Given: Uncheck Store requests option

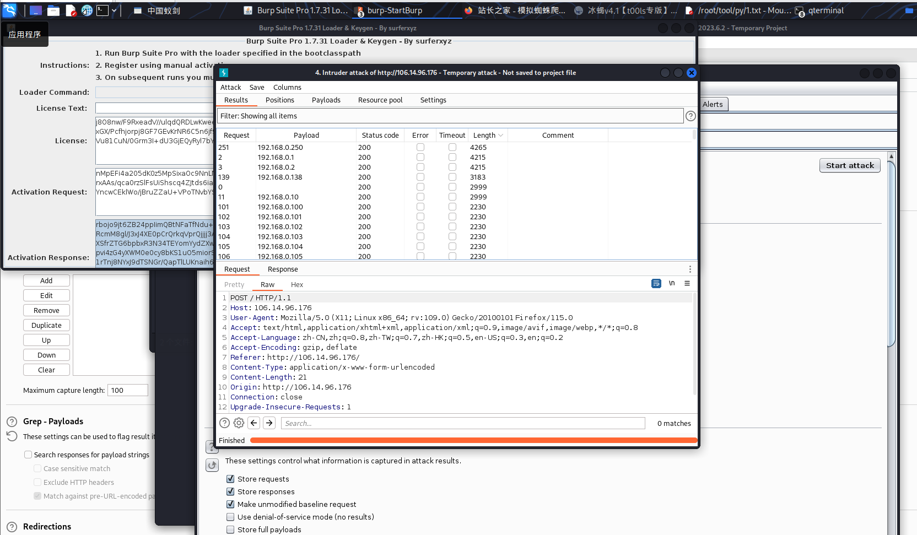Looking at the screenshot, I should [x=230, y=479].
